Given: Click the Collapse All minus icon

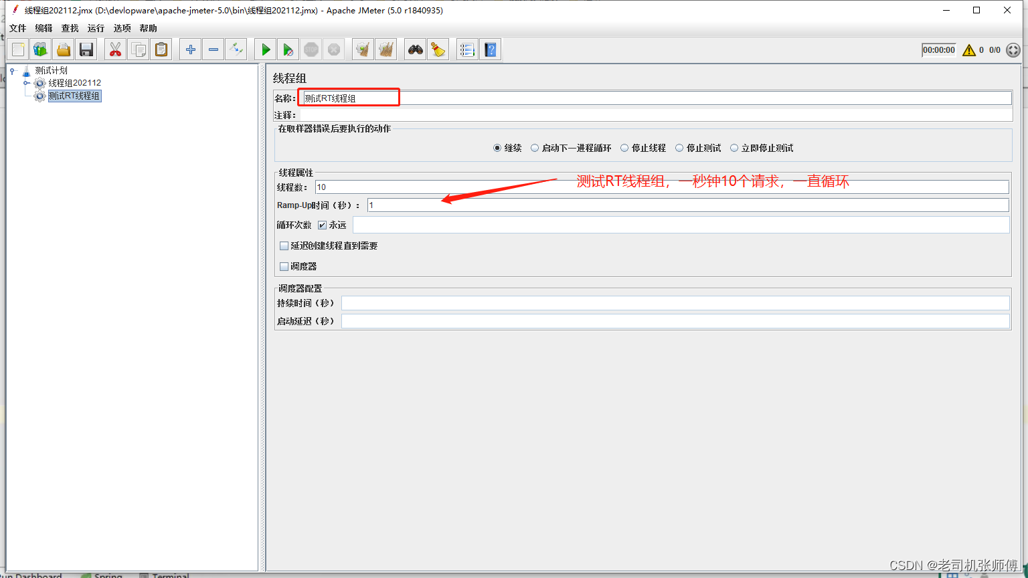Looking at the screenshot, I should [x=213, y=50].
